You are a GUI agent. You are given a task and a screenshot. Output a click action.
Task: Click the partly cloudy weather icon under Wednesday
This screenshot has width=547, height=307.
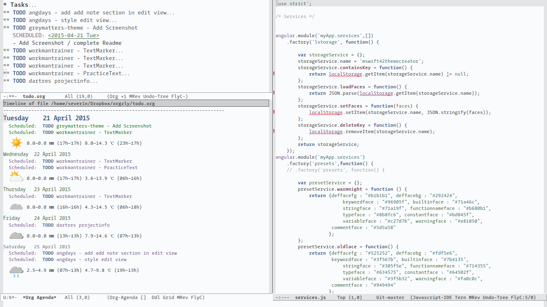(16, 176)
